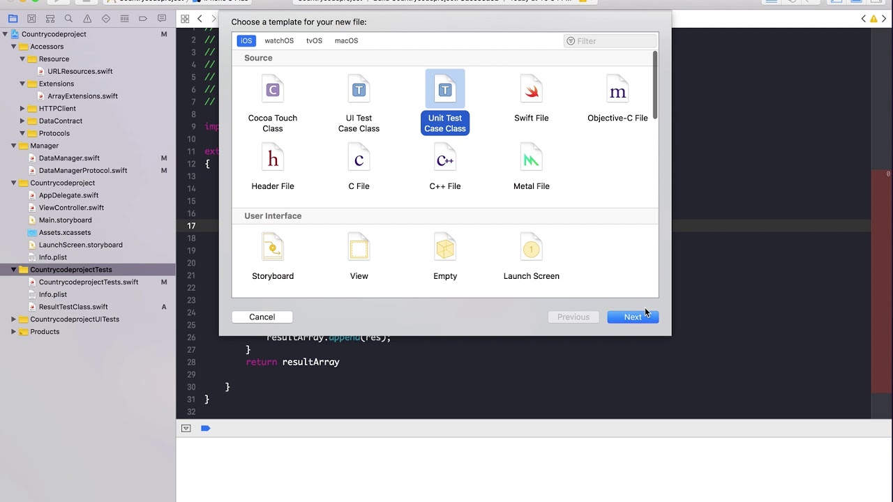Select the Cocoa Touch Class template
The width and height of the screenshot is (893, 502).
coord(273,103)
